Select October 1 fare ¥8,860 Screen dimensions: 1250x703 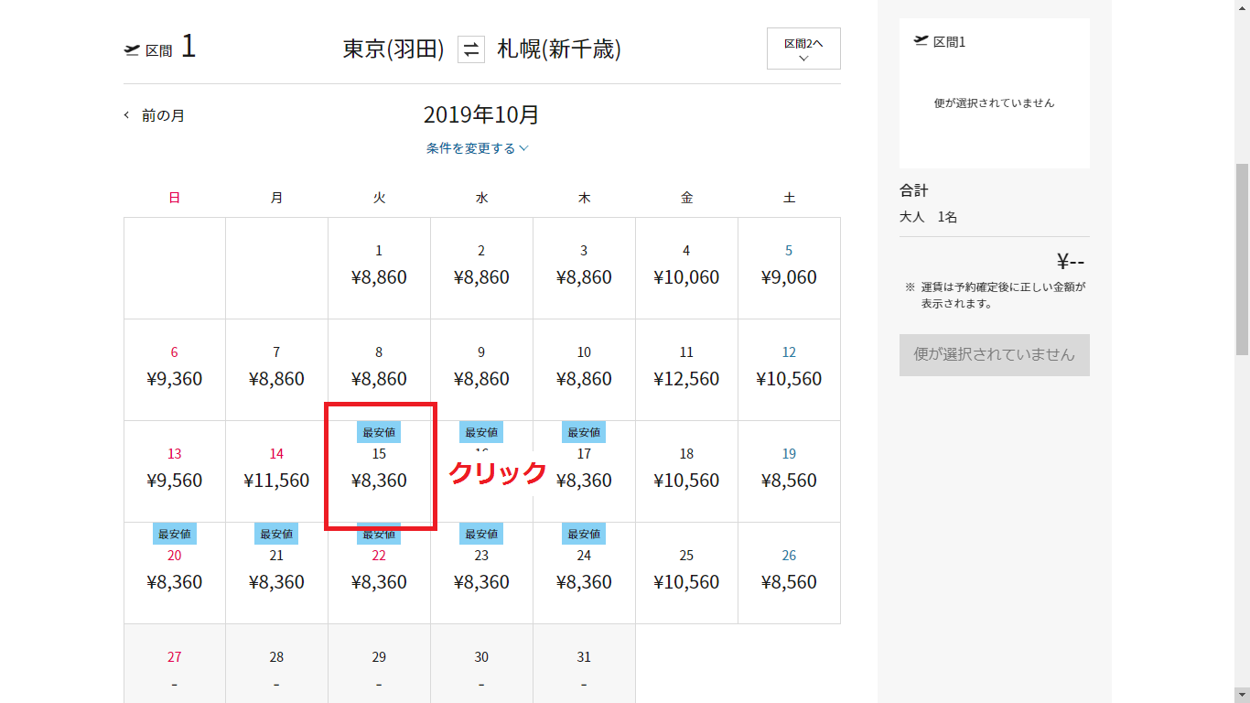coord(379,267)
